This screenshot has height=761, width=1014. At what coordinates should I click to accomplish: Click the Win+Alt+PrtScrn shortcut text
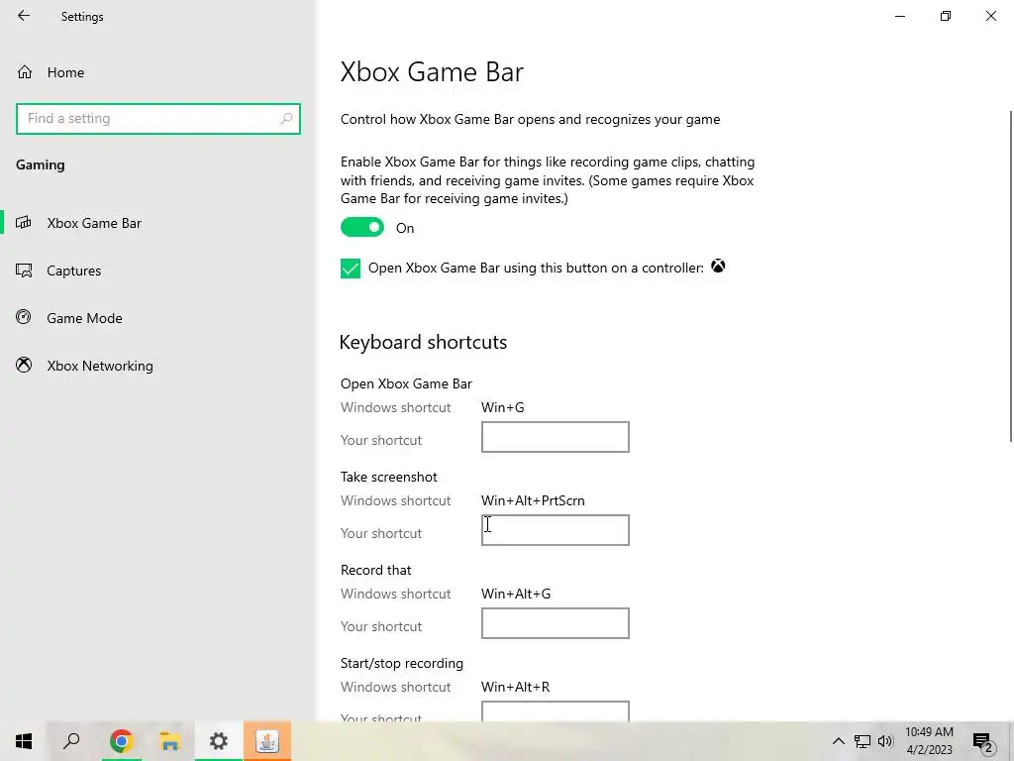coord(533,500)
